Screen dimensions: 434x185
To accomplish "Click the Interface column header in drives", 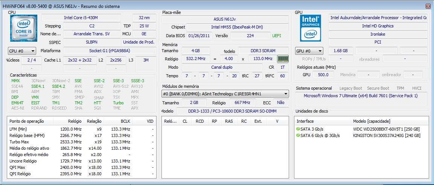I will pos(323,121).
